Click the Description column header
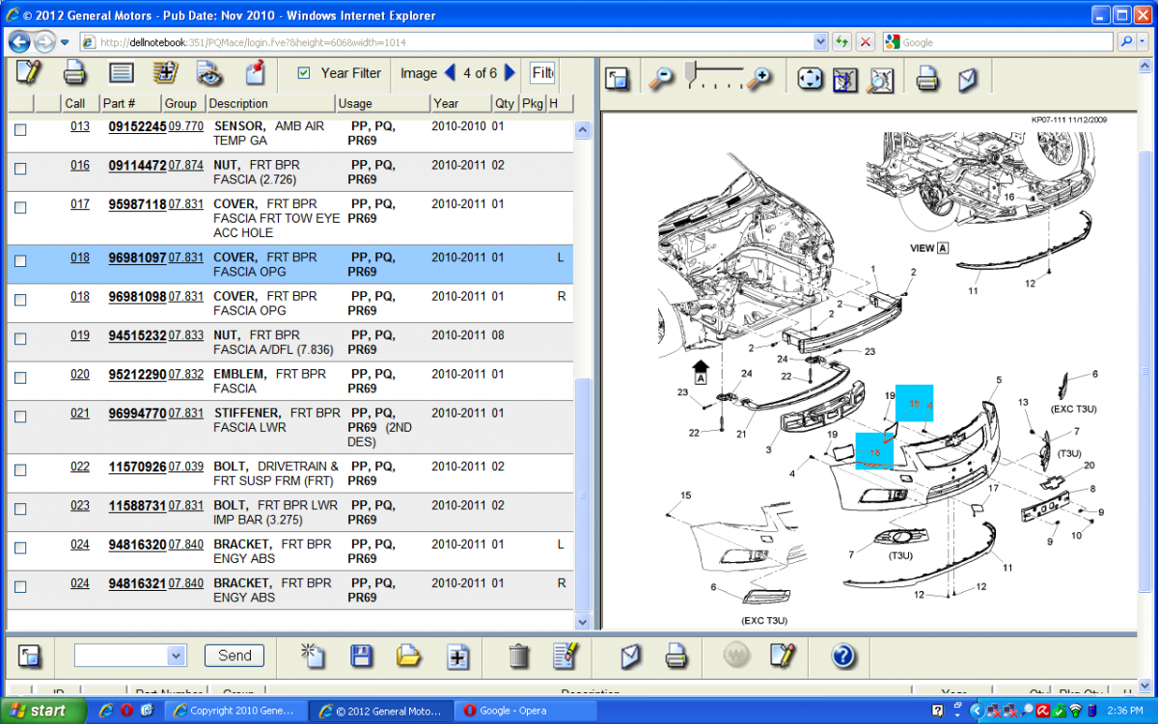 point(270,103)
